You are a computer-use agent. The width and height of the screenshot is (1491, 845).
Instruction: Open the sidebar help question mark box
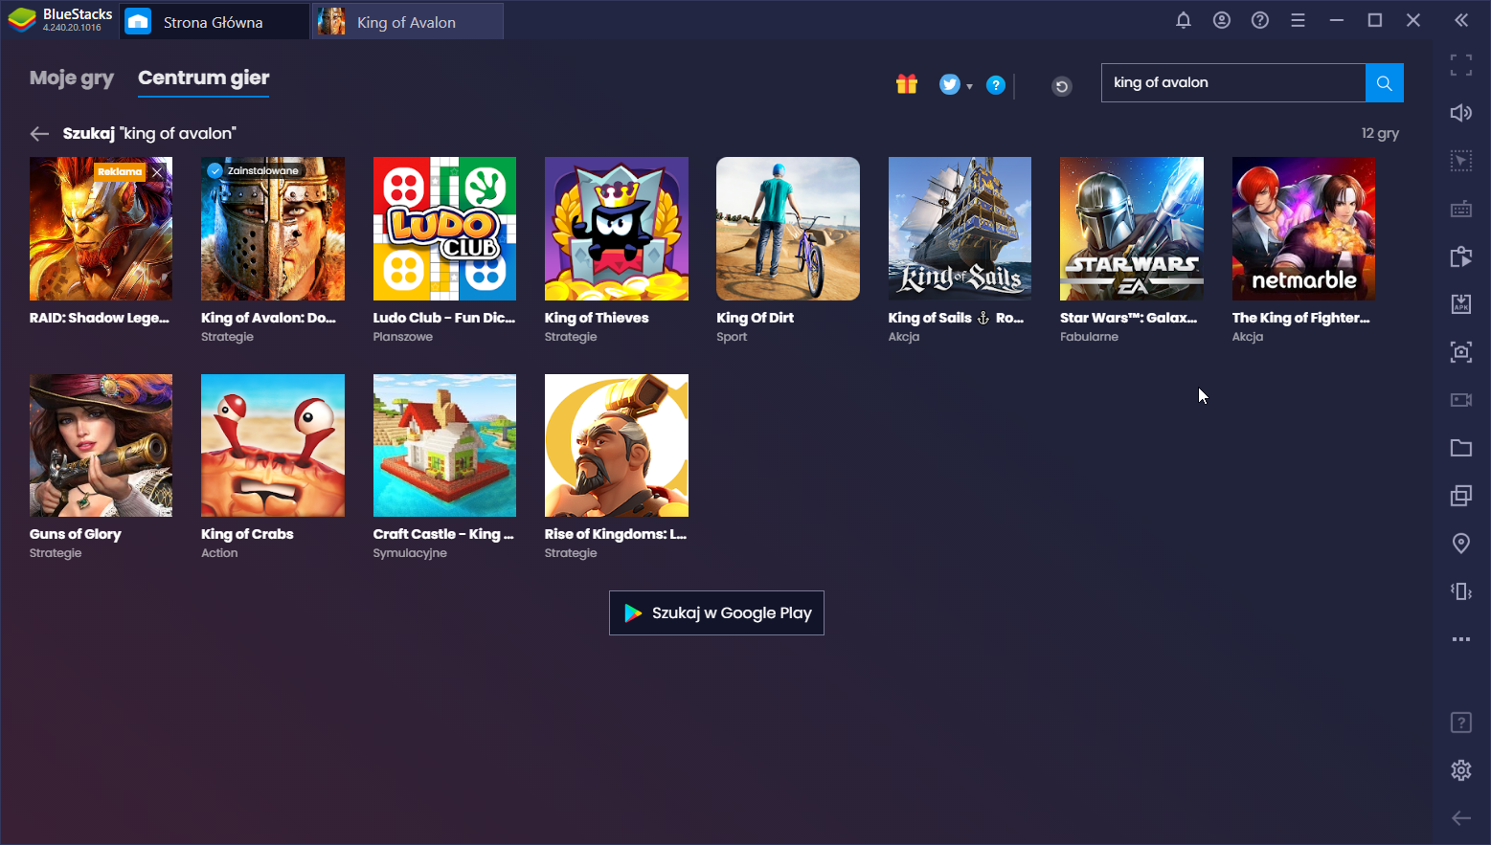pos(1461,723)
